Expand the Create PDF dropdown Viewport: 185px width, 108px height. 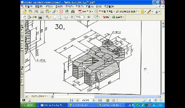tap(92, 12)
